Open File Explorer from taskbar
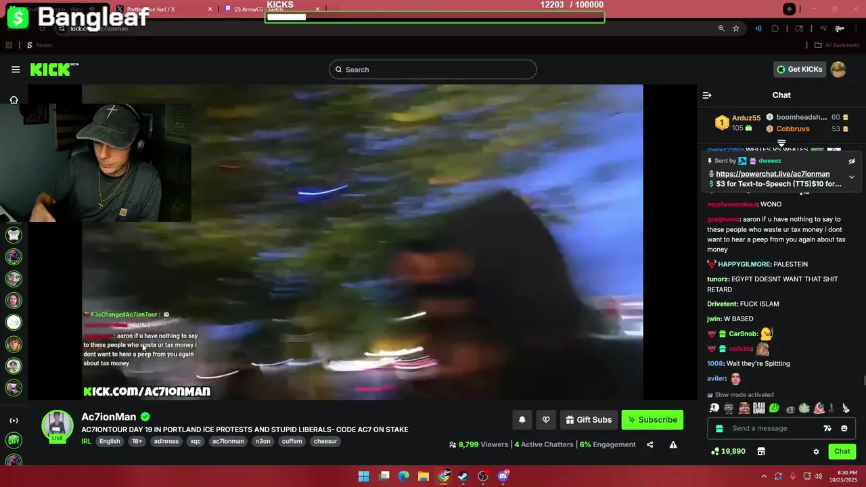Screen dimensions: 866x487 click(424, 476)
